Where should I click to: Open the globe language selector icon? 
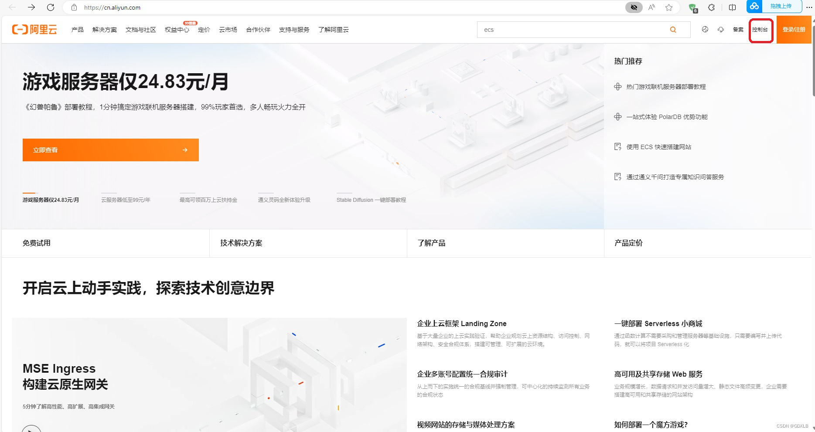tap(705, 29)
